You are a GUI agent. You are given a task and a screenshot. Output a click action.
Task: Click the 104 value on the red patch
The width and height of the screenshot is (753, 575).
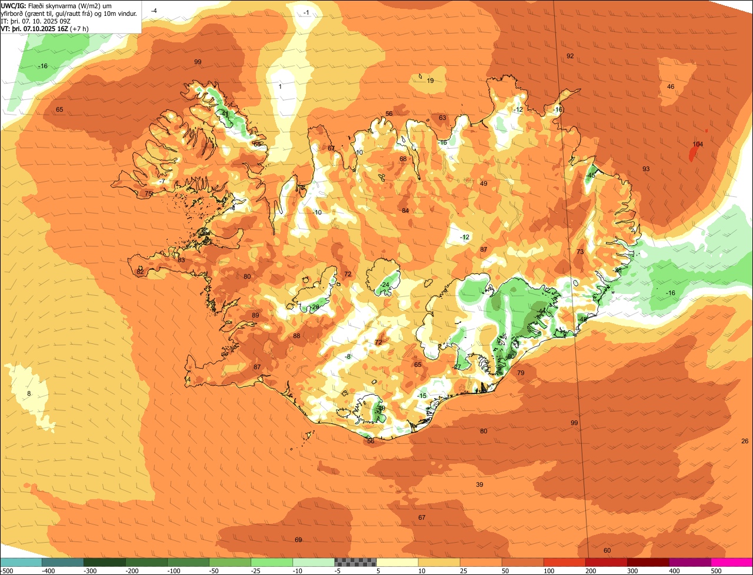[x=698, y=144]
